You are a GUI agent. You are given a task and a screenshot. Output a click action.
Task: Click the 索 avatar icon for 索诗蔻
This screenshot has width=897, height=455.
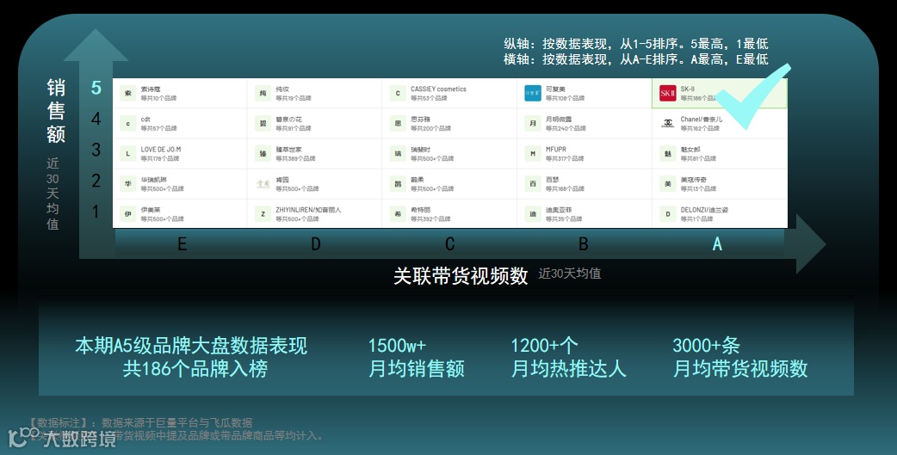[128, 93]
